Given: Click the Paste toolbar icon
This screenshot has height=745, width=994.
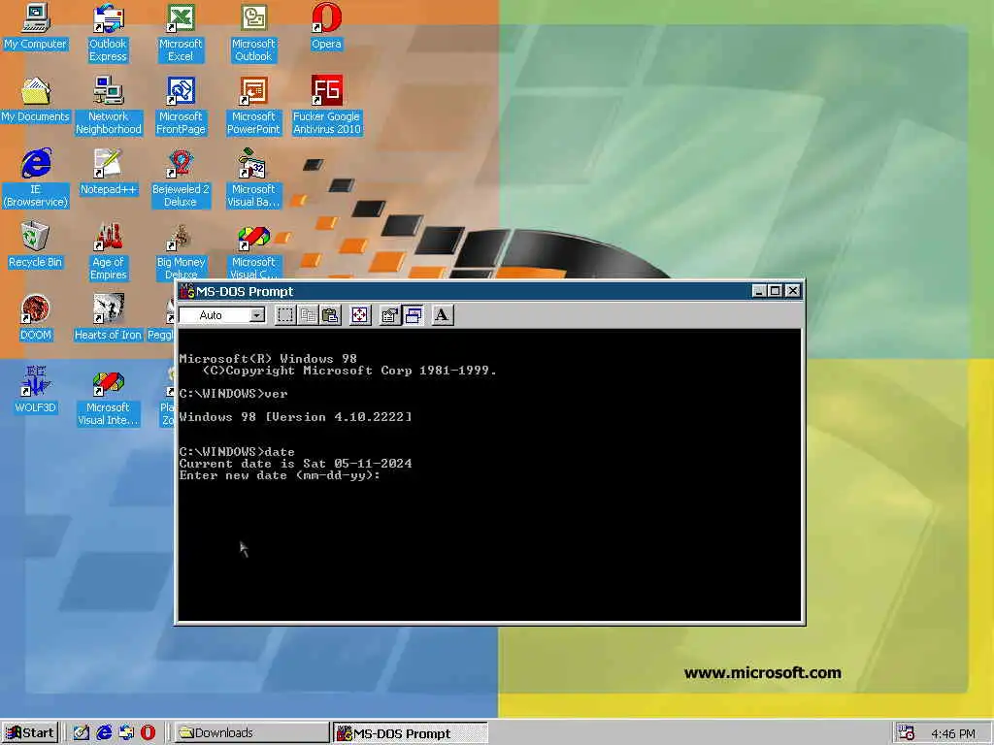Looking at the screenshot, I should click(330, 315).
